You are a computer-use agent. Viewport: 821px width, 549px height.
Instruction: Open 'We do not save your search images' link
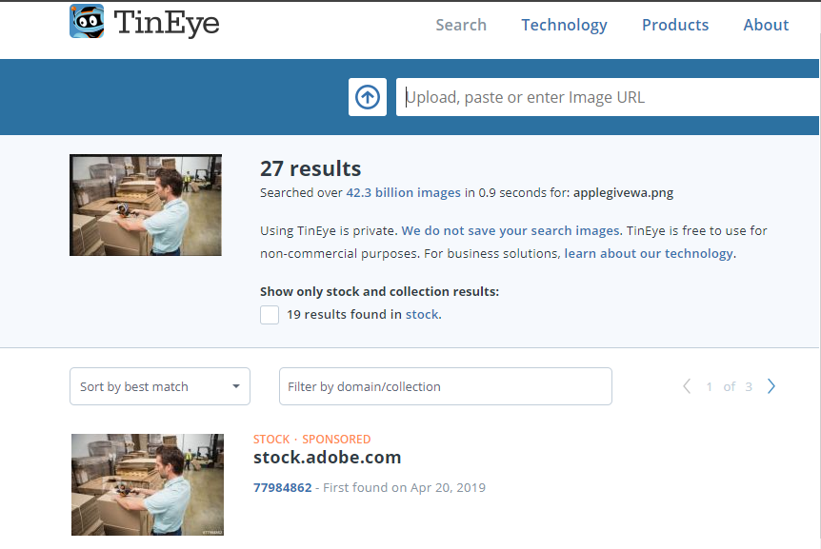[x=511, y=230]
